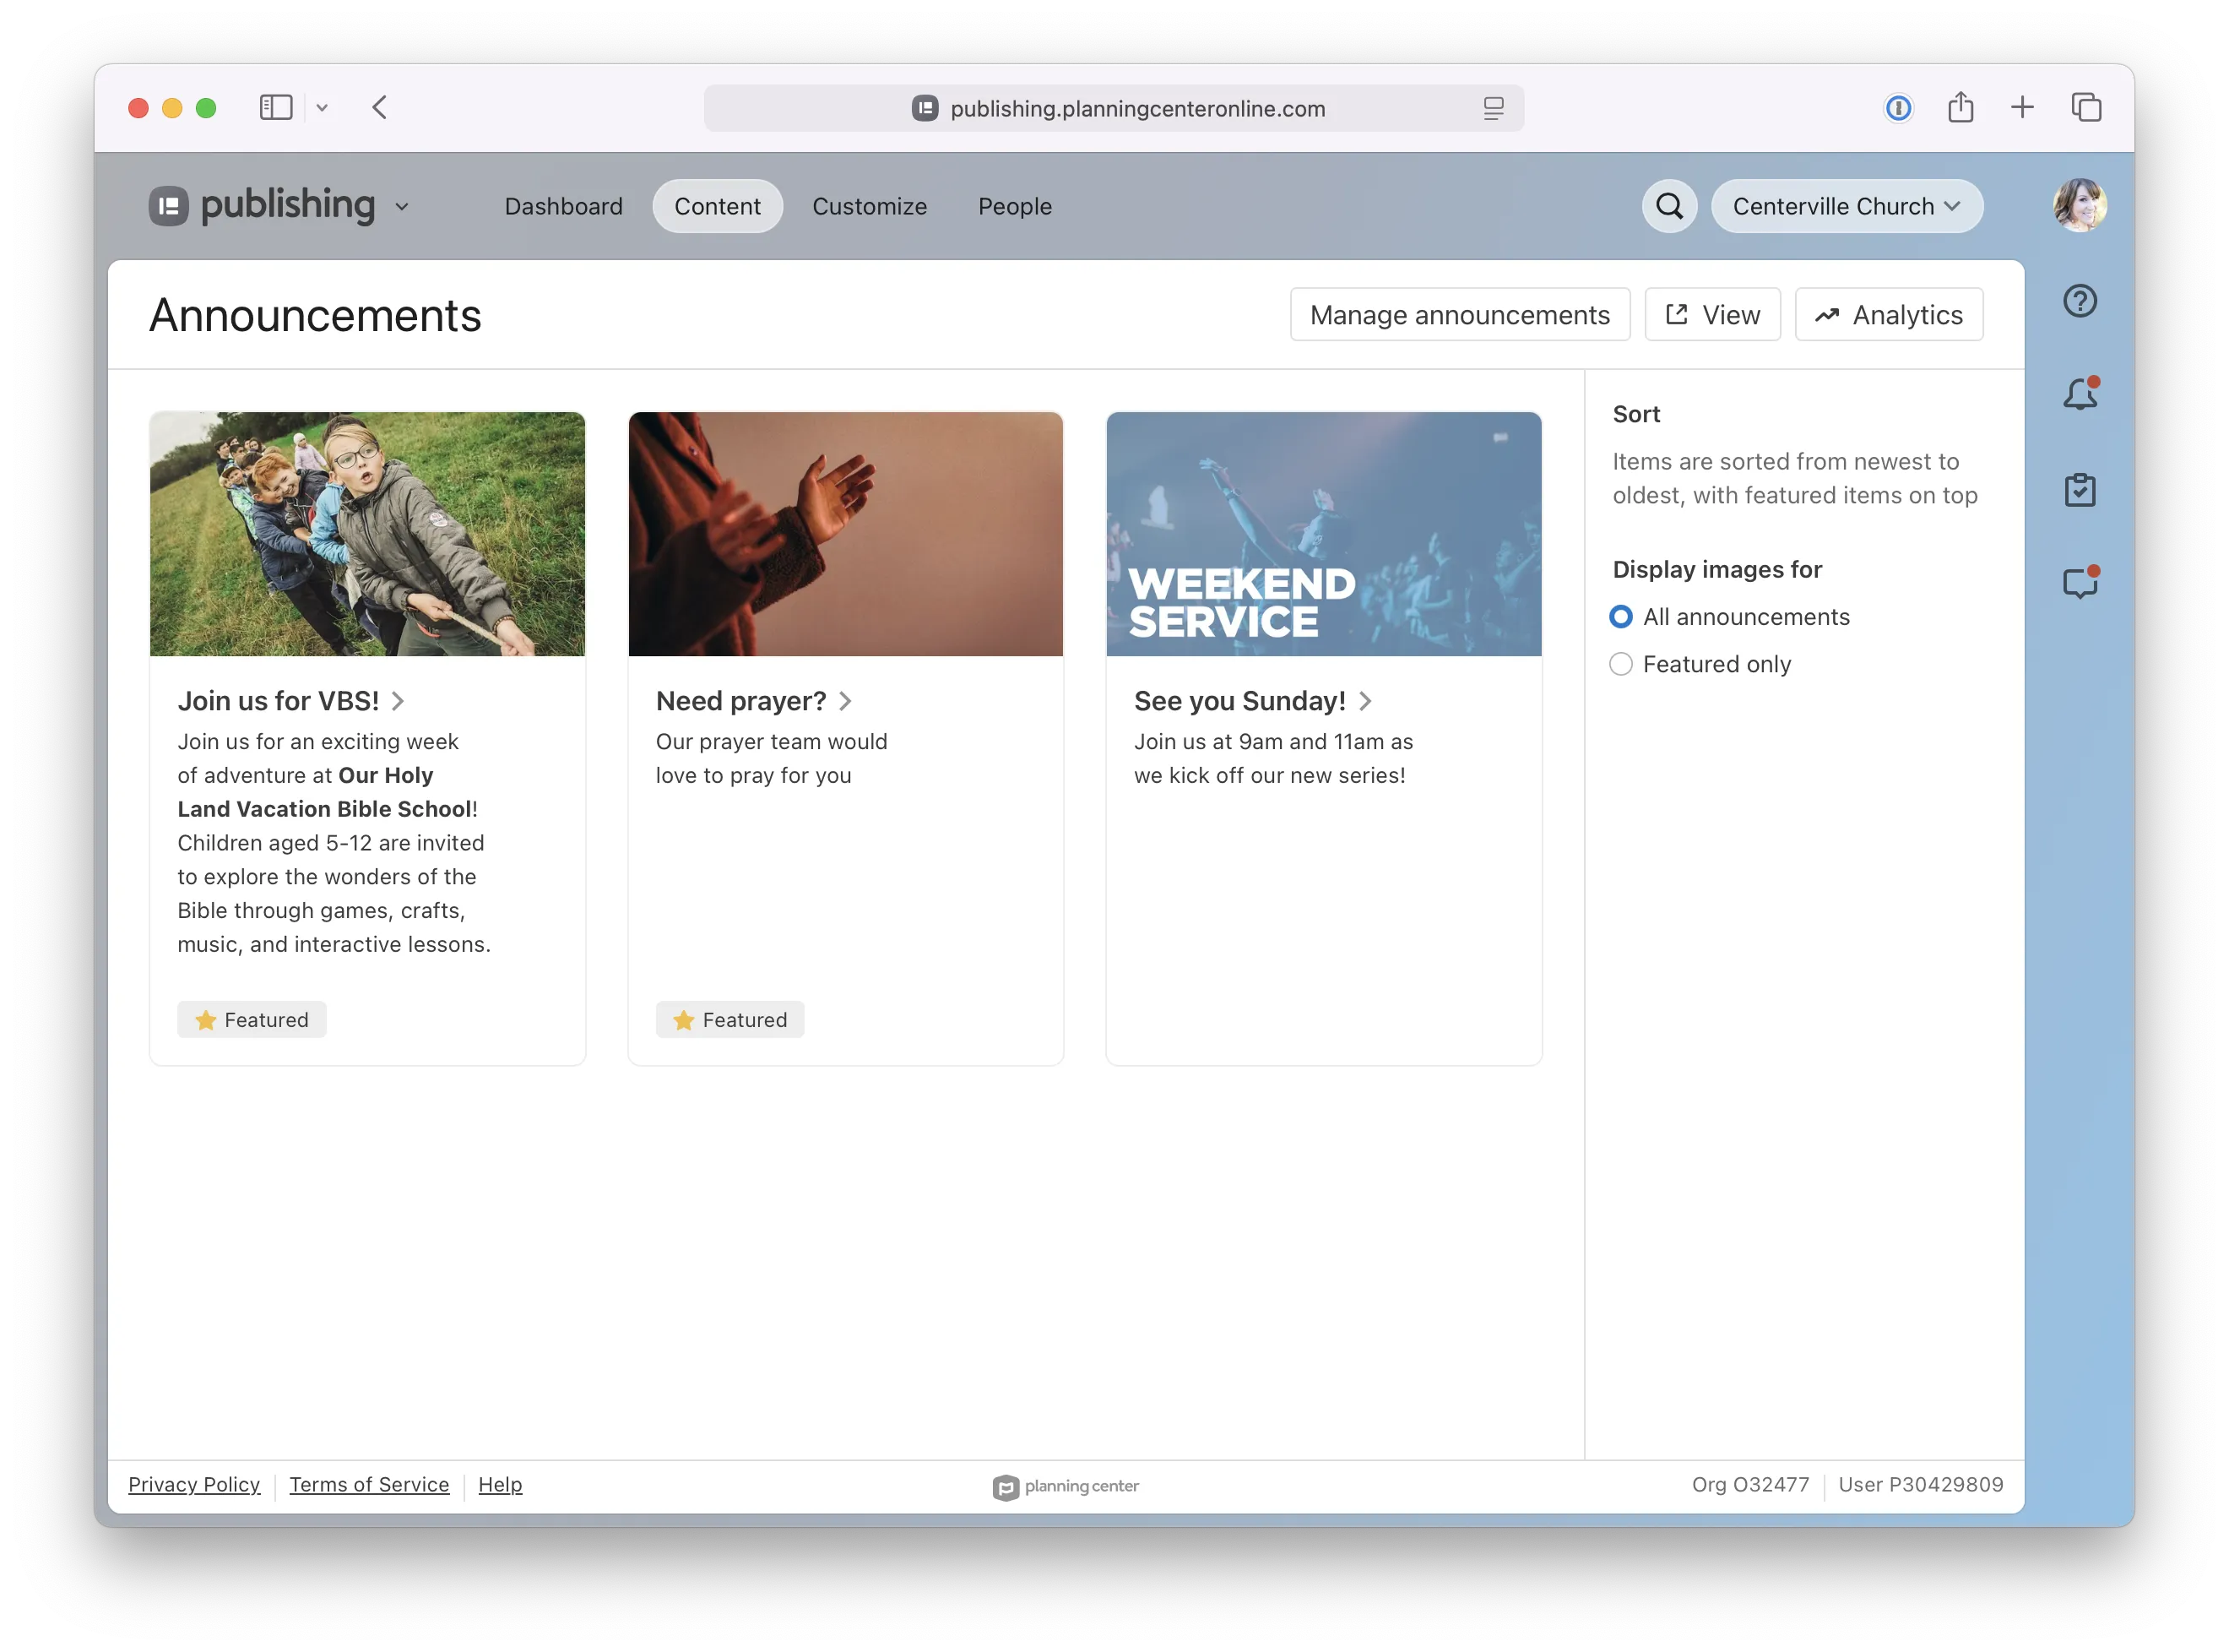Switch to the Customize tab

pos(869,206)
